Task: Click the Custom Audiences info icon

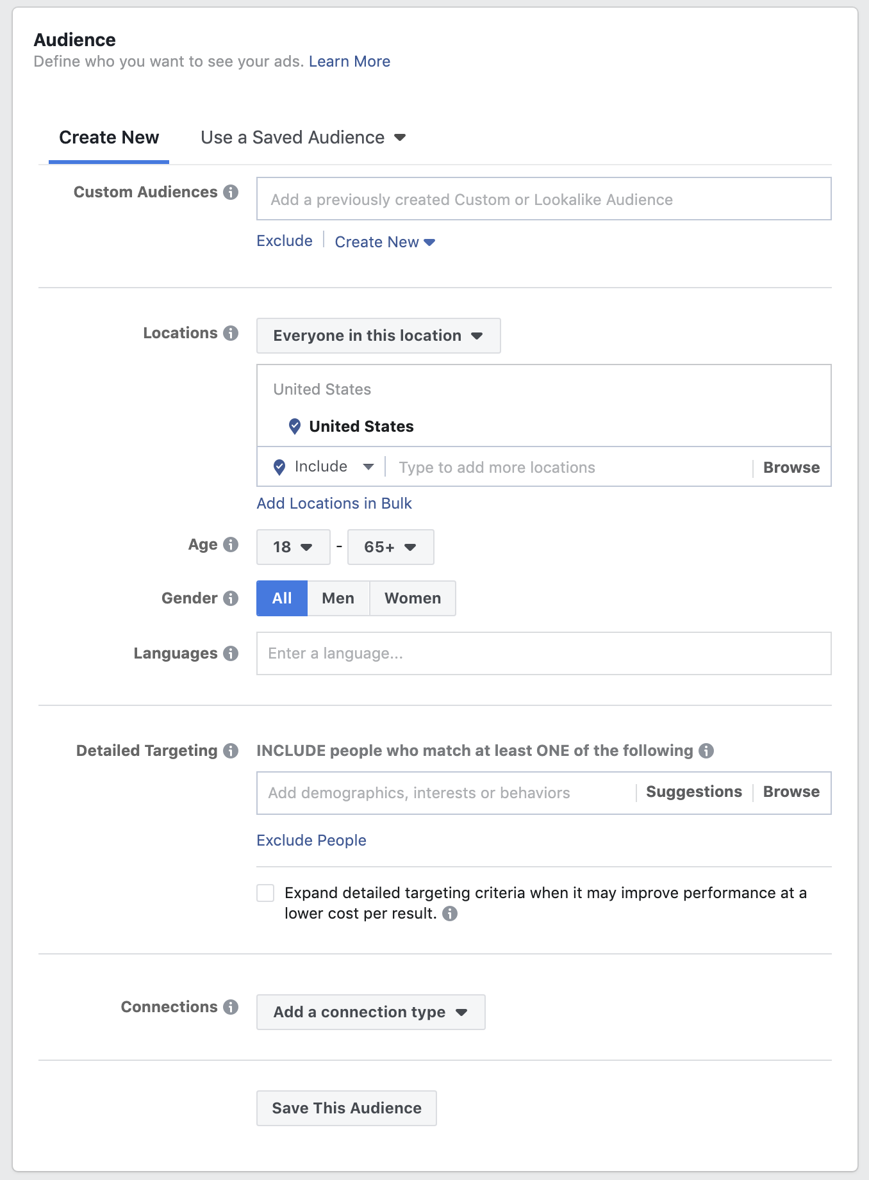Action: 231,192
